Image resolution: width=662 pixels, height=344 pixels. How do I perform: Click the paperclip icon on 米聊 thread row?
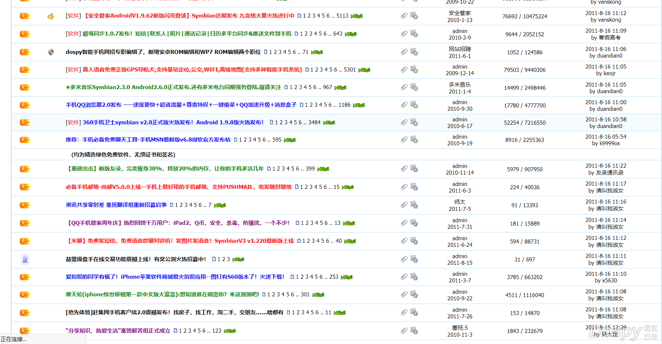coord(404,241)
